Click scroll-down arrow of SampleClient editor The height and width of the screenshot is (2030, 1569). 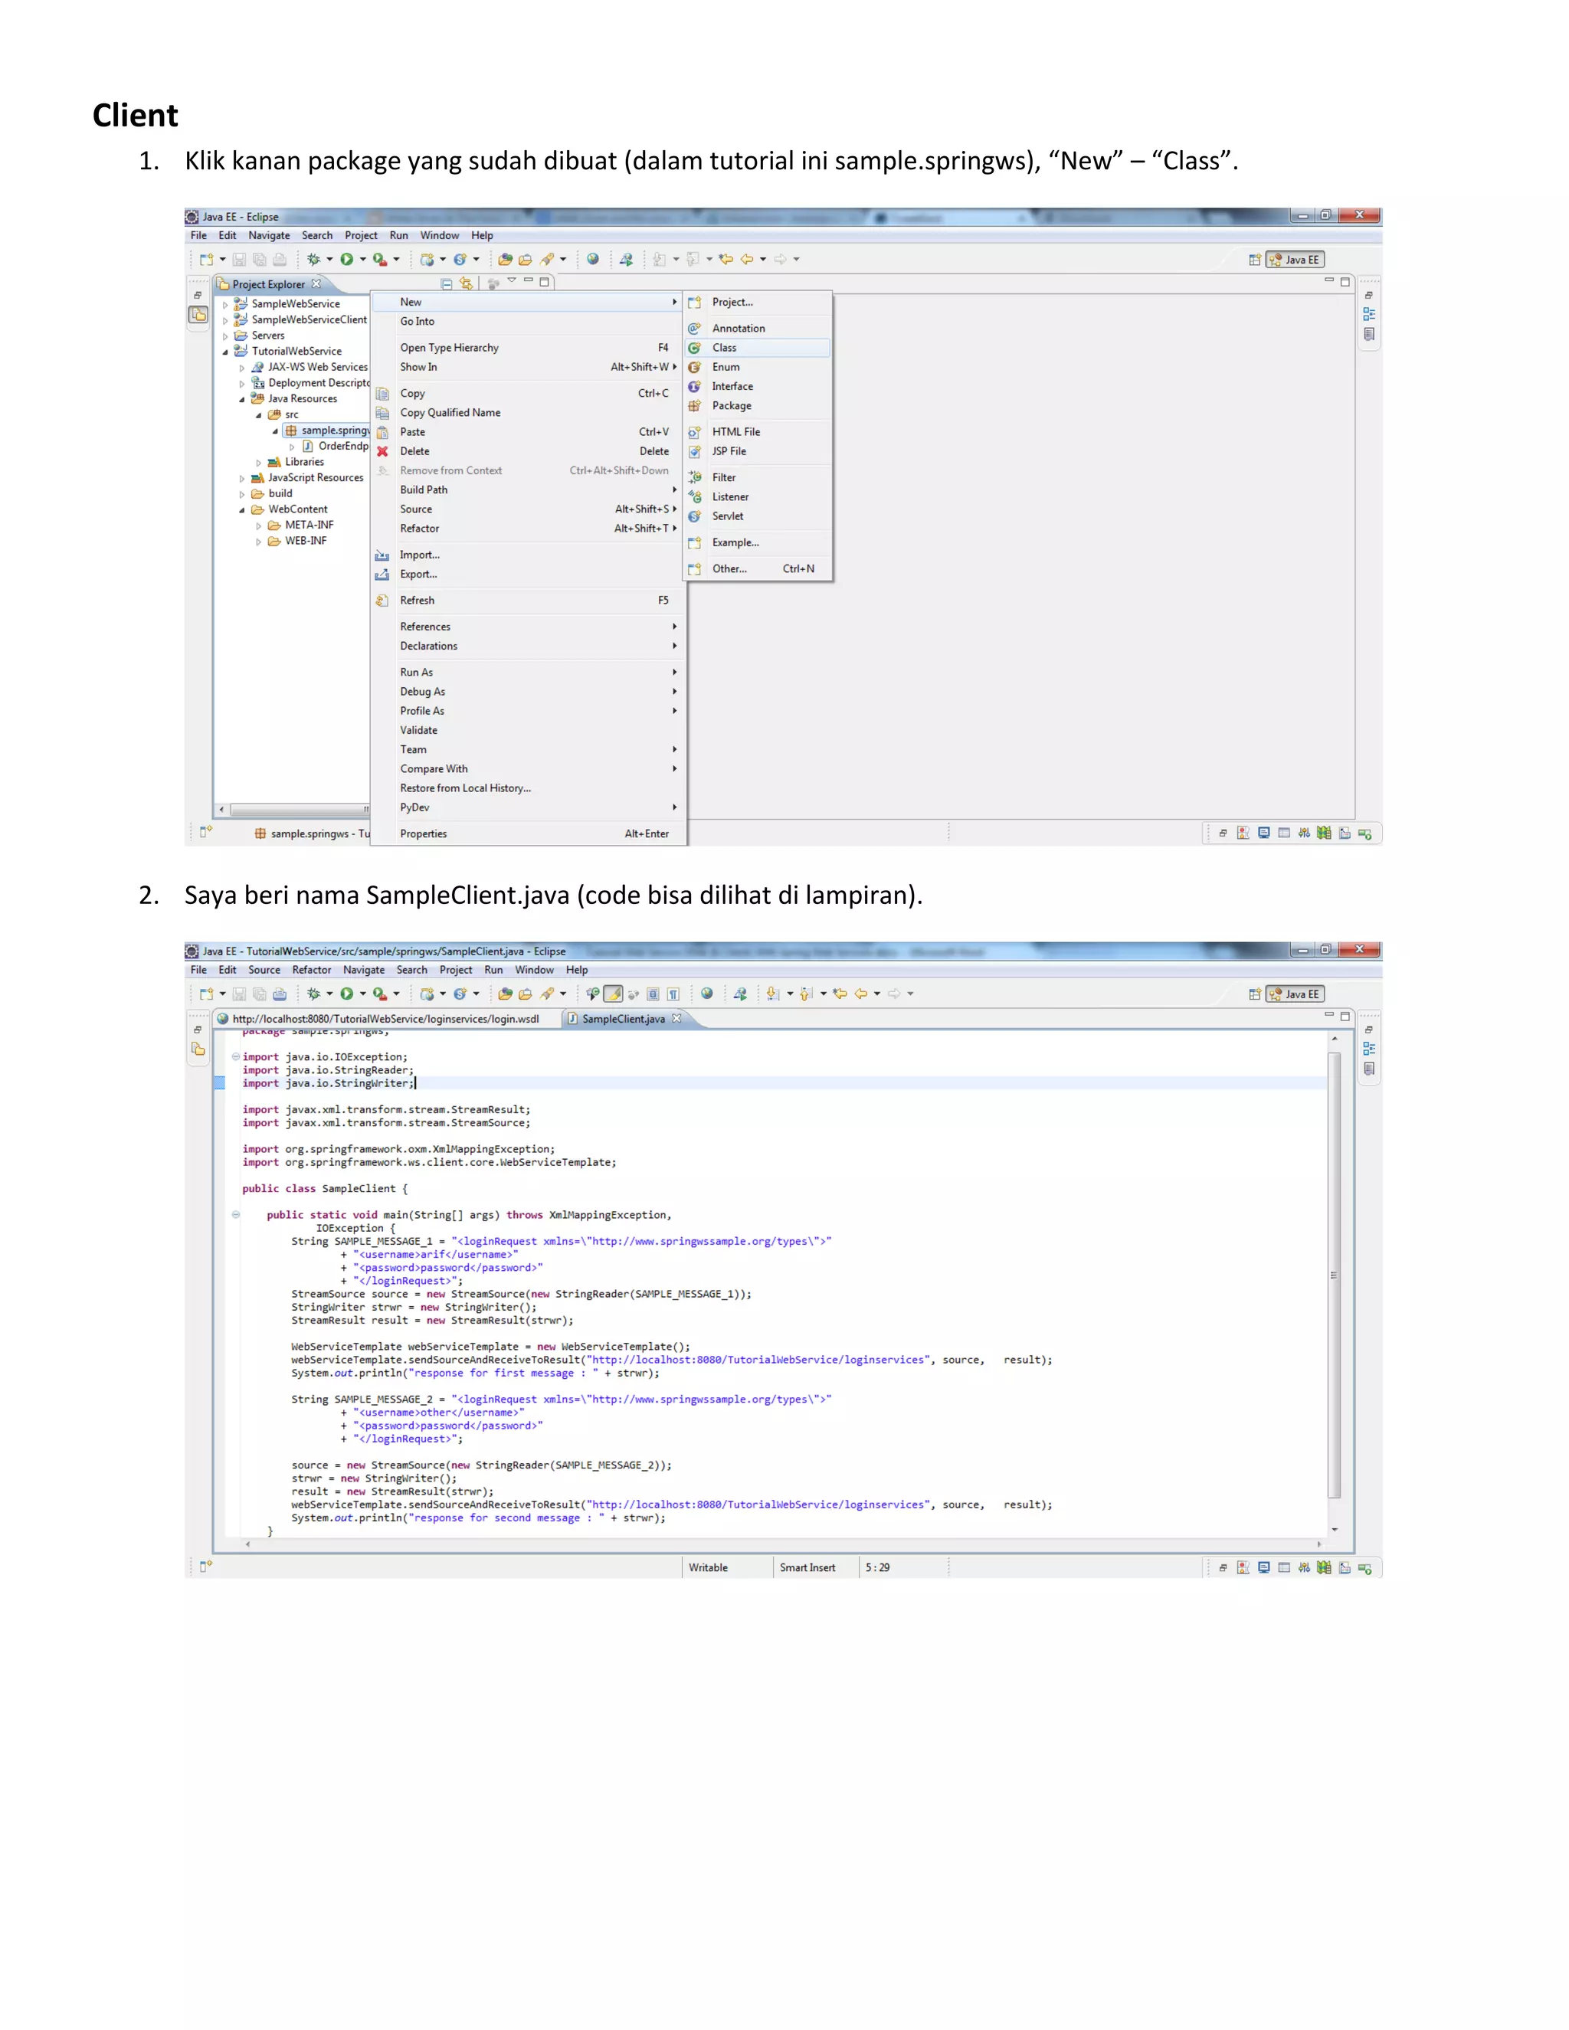(x=1334, y=1530)
